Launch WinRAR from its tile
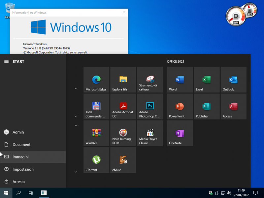The image size is (264, 198). (96, 133)
